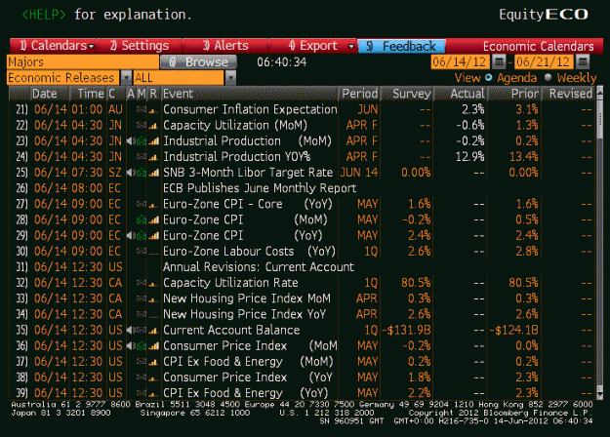Click the start date field 06/14/12
The width and height of the screenshot is (610, 437).
pyautogui.click(x=460, y=61)
